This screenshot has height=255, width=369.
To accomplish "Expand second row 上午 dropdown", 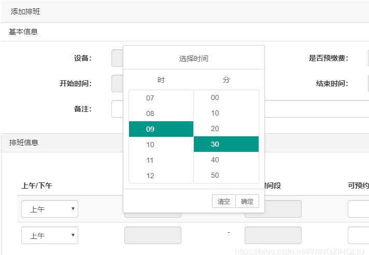I will coord(50,235).
